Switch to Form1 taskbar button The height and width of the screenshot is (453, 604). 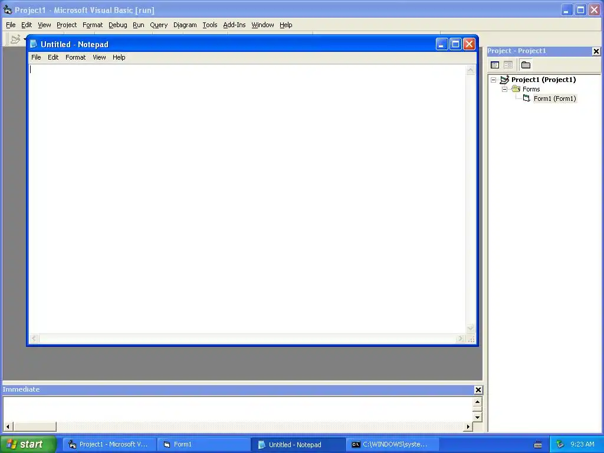[204, 445]
